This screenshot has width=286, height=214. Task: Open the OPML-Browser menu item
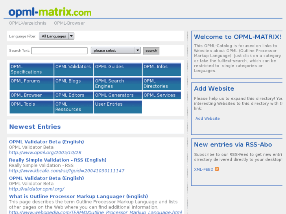(70, 23)
